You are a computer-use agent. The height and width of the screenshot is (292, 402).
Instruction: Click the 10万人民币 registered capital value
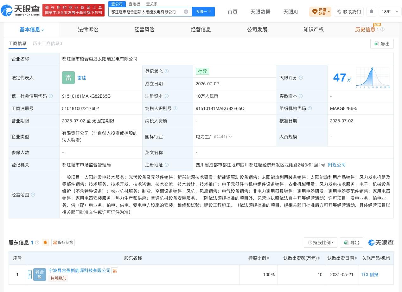[207, 96]
